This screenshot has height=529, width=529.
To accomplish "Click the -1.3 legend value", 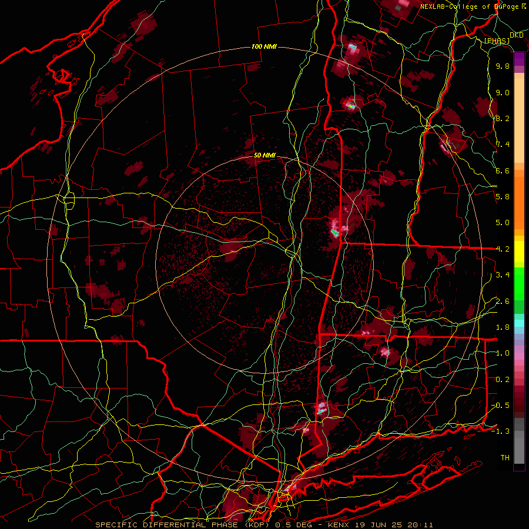I will tap(500, 431).
